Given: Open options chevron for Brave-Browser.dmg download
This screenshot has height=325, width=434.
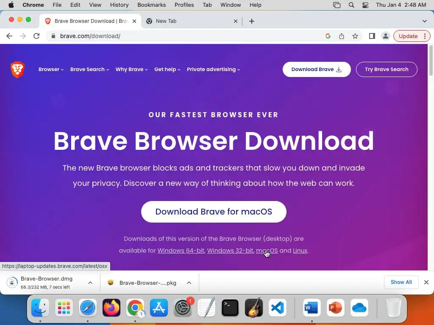Looking at the screenshot, I should (x=90, y=283).
